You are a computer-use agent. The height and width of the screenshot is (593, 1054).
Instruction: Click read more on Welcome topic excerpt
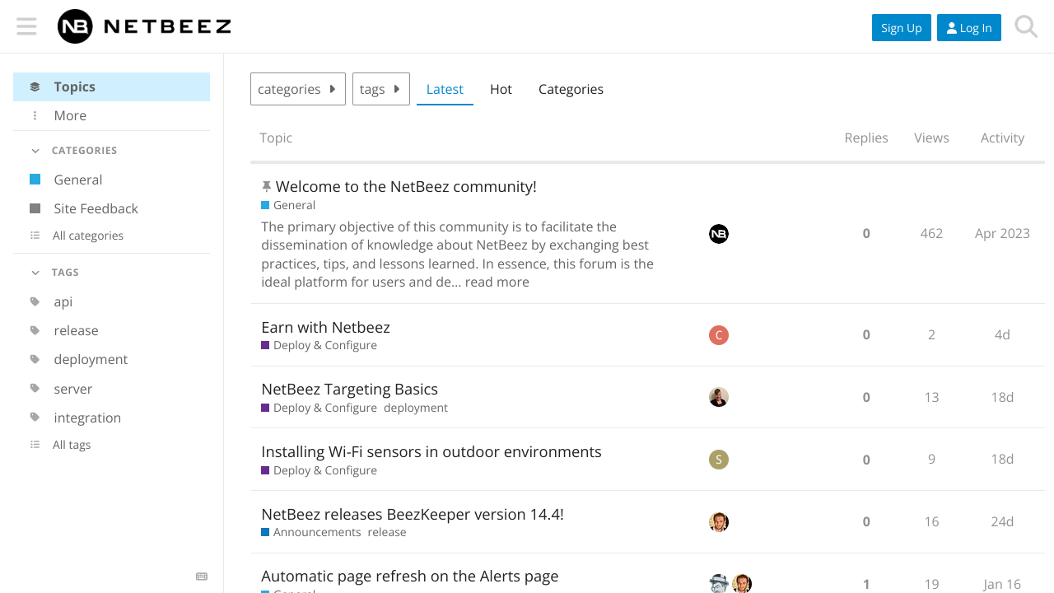[497, 282]
